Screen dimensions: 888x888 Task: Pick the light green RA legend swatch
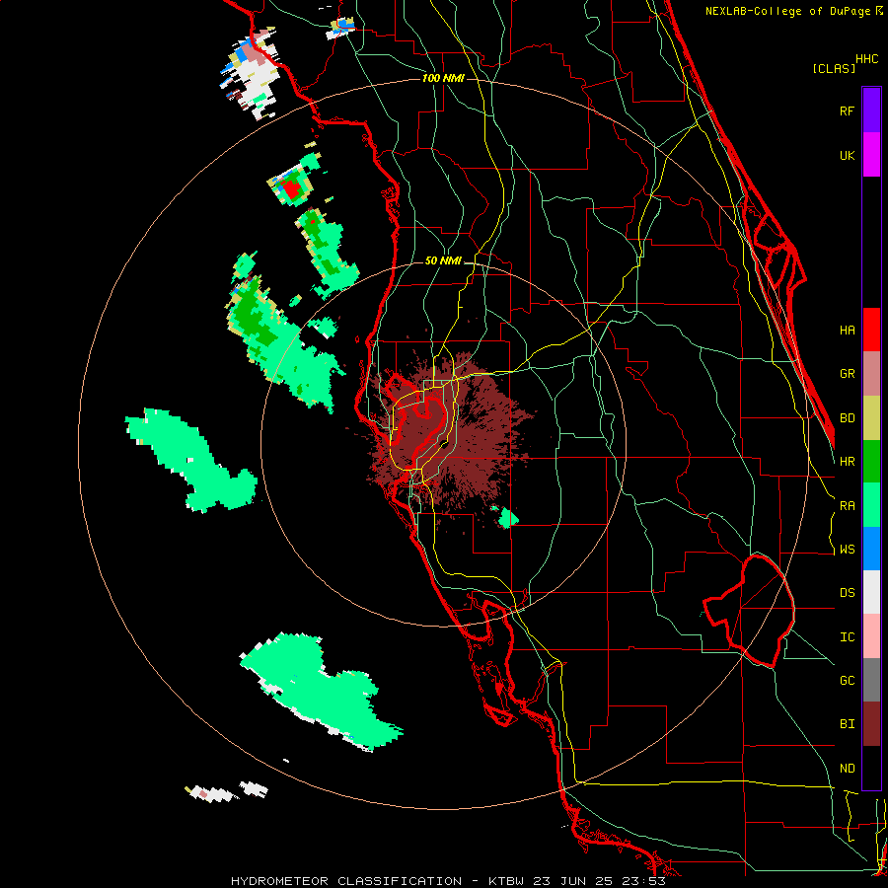point(871,504)
